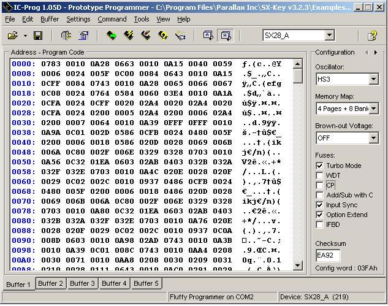Click Read All chip icon with green arrow

pos(112,36)
